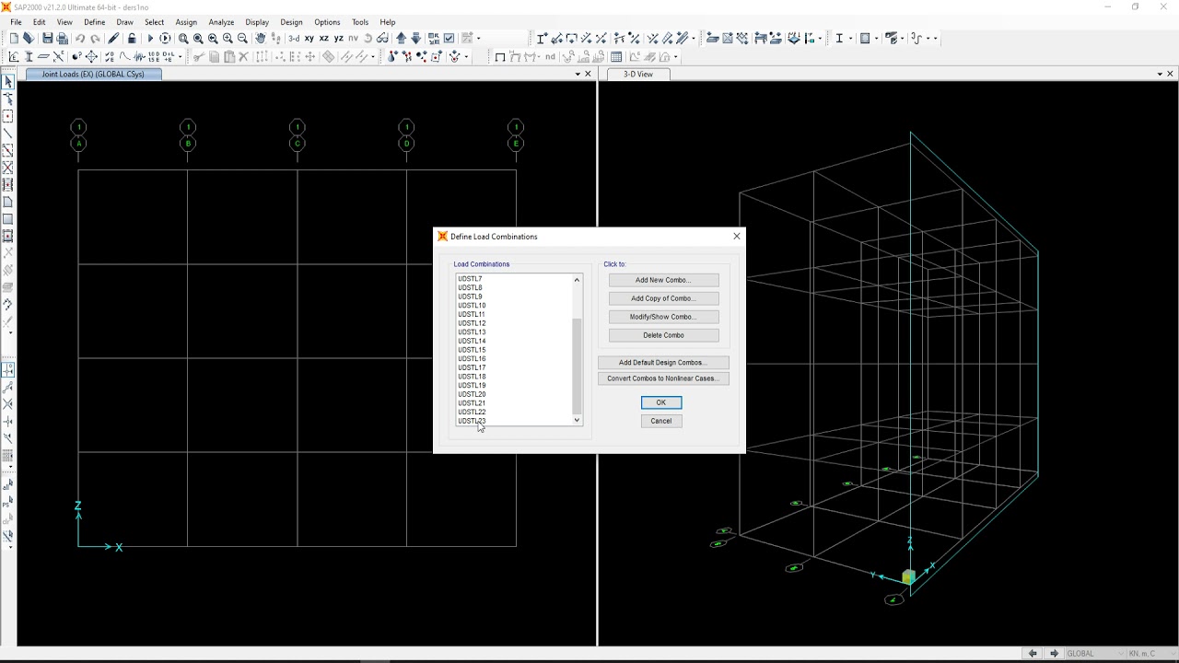This screenshot has height=663, width=1179.
Task: Click the combinations list scrollbar thumb
Action: tap(578, 366)
